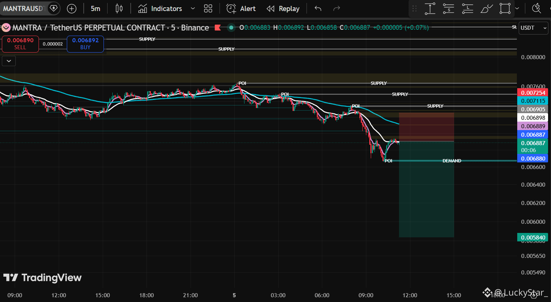Create a new Alert
This screenshot has height=302, width=551.
coord(241,8)
